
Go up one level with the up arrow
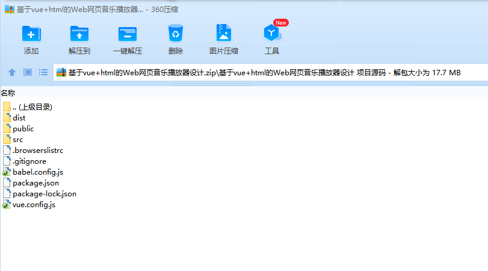point(12,73)
